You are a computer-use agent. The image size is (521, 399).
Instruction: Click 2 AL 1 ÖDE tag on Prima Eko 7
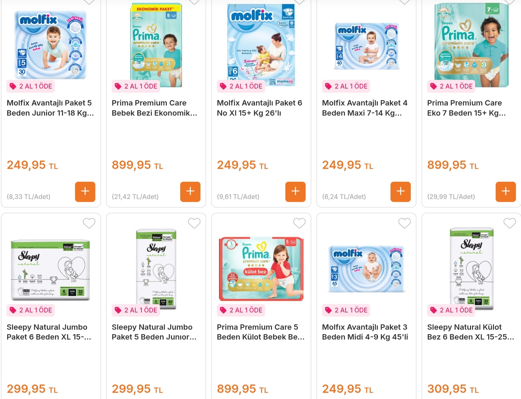(451, 86)
